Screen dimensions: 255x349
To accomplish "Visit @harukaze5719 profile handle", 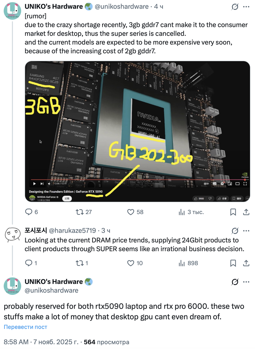I will click(x=73, y=231).
